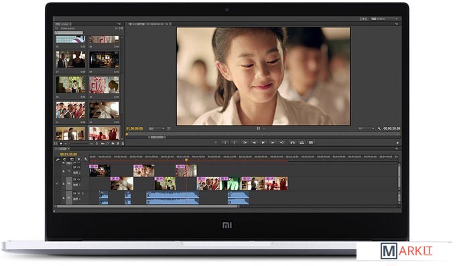Click the Mark In bracket icon
457x266 pixels.
224,143
